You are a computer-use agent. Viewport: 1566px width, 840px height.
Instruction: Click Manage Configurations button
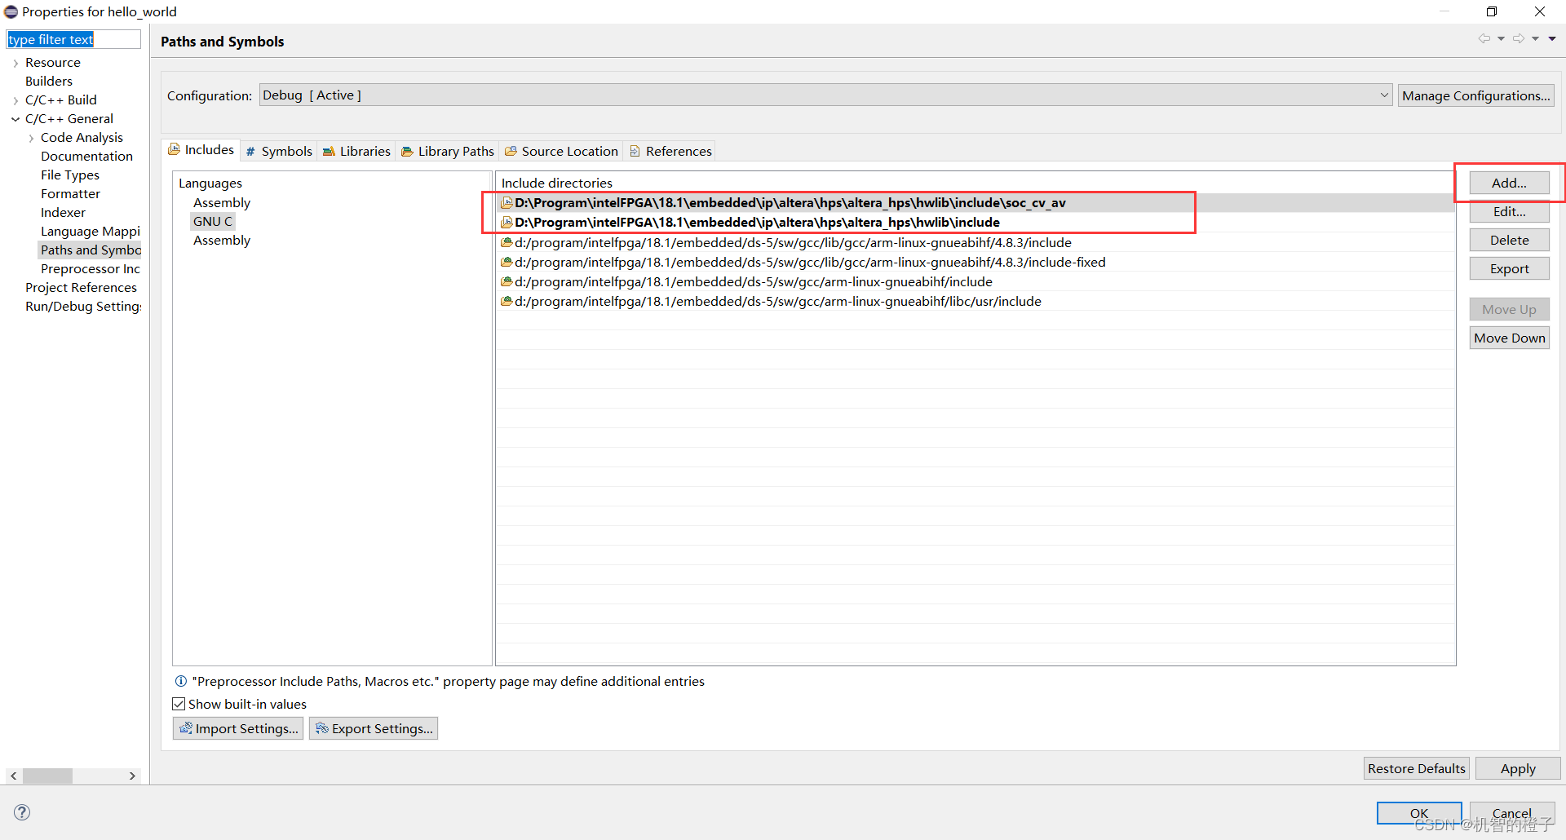tap(1475, 95)
